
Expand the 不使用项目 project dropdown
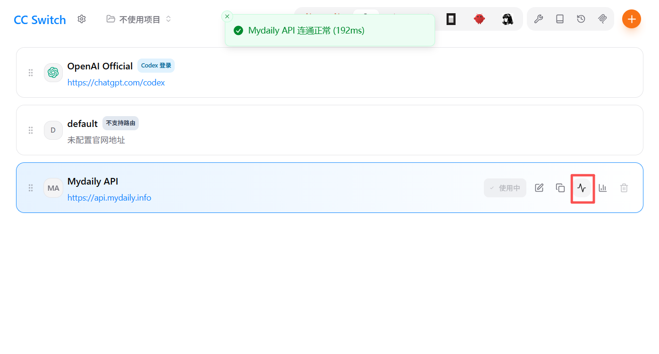coord(139,19)
